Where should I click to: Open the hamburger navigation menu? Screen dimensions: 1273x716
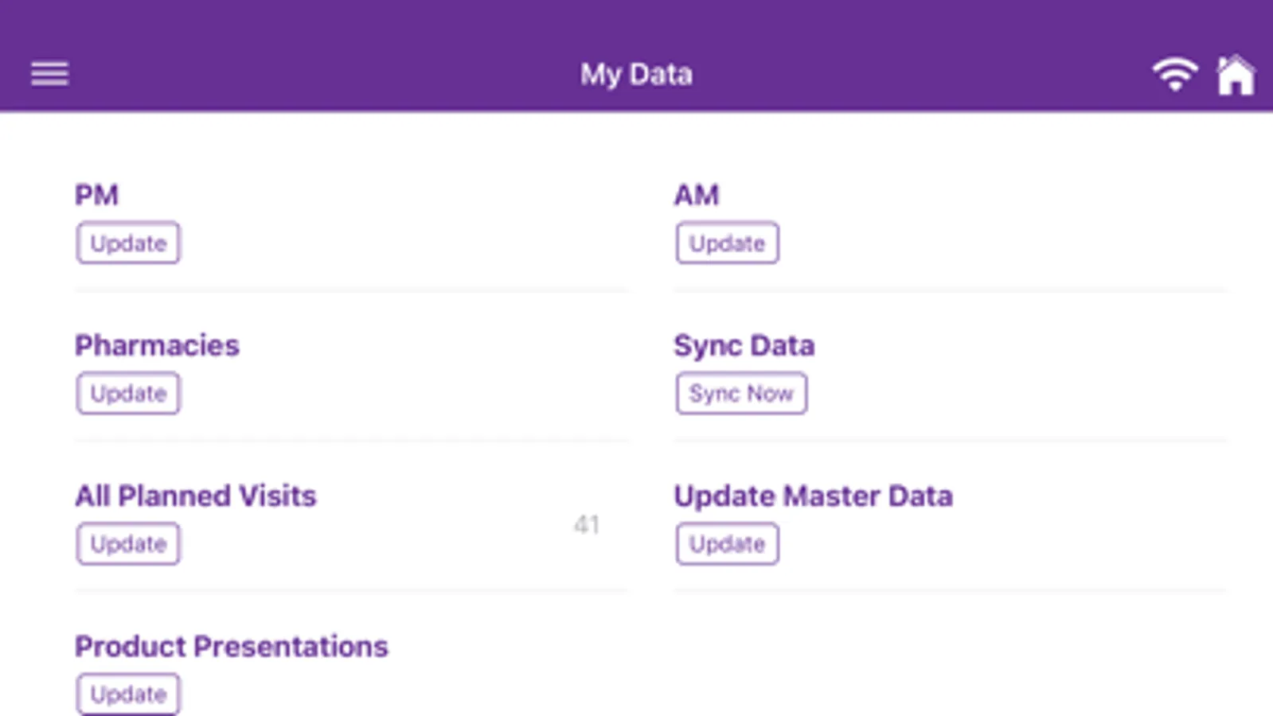coord(49,74)
